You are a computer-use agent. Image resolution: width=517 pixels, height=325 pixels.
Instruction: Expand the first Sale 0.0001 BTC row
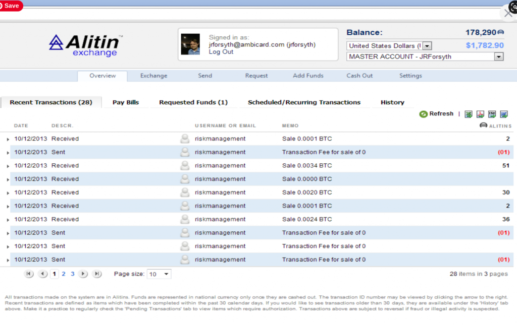(8, 139)
